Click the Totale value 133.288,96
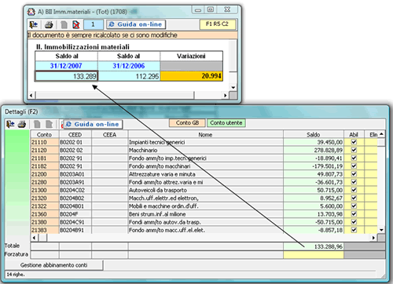Viewport: 393px width, 284px height. click(x=314, y=246)
